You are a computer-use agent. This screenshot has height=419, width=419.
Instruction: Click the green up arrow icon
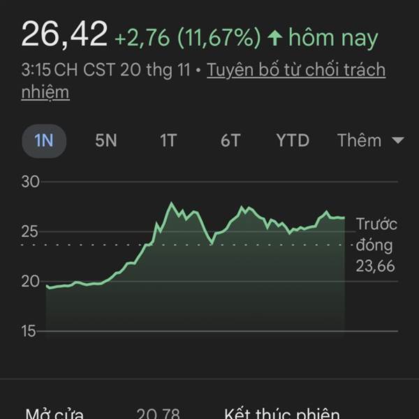click(x=274, y=37)
